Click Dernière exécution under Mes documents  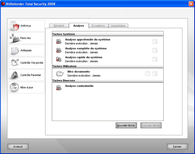[84, 76]
